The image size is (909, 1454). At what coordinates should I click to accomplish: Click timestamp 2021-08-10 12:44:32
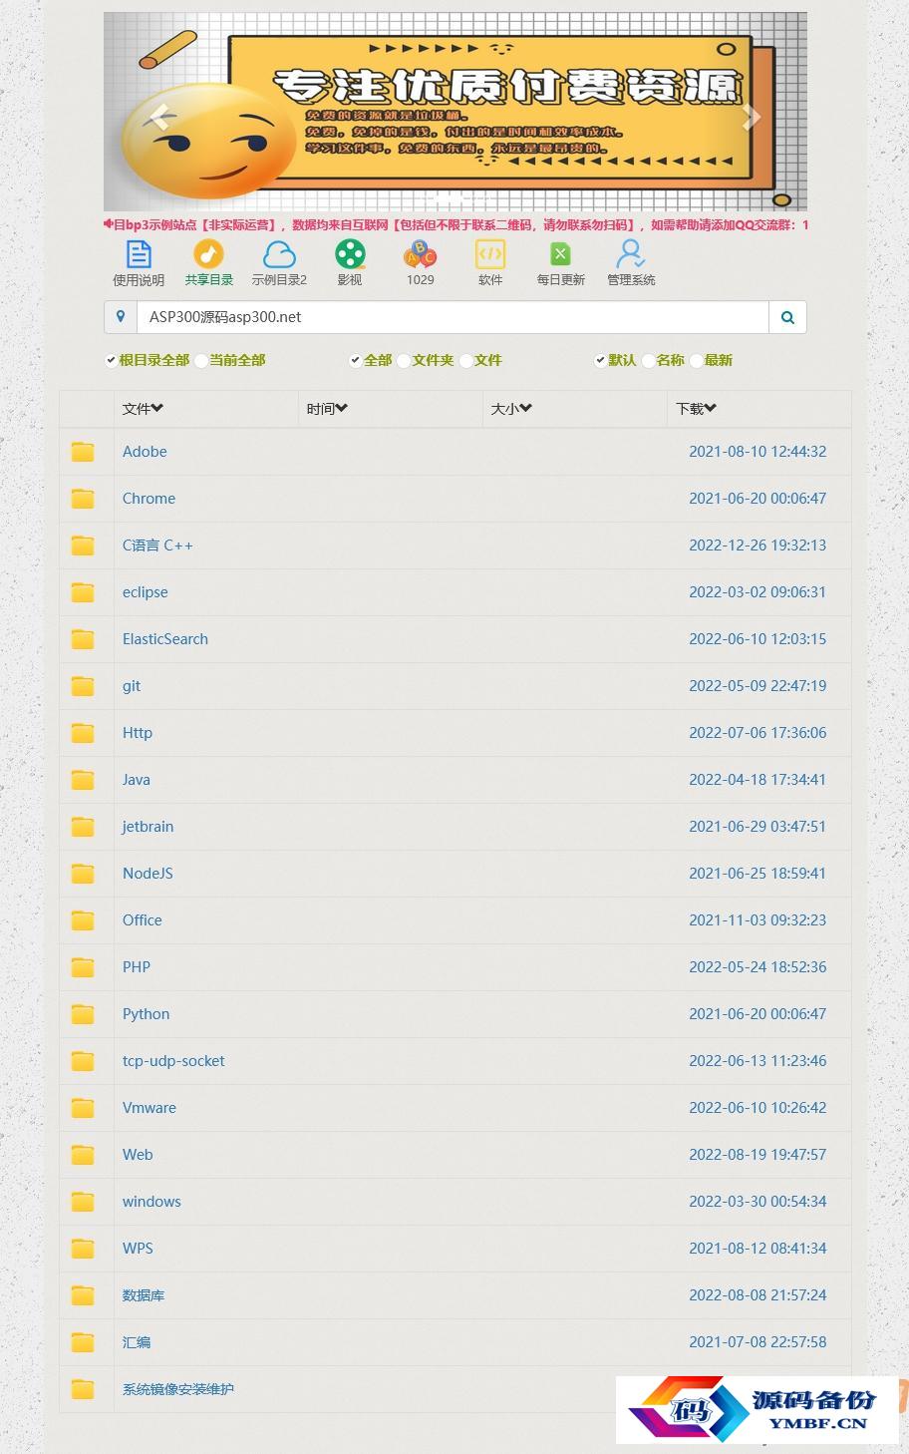[757, 452]
